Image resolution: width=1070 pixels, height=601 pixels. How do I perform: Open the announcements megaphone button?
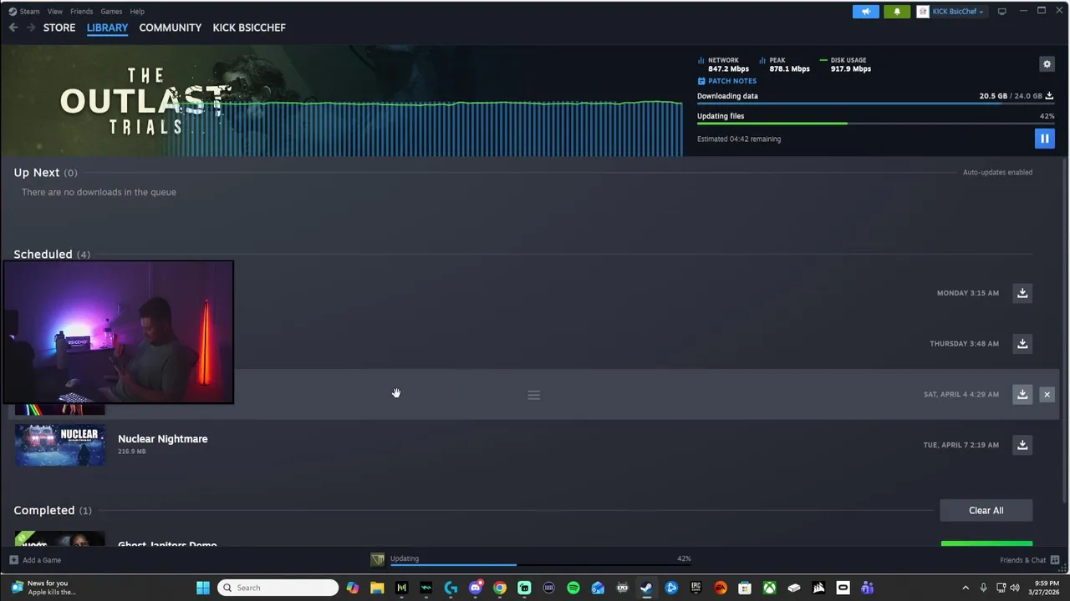pyautogui.click(x=866, y=12)
